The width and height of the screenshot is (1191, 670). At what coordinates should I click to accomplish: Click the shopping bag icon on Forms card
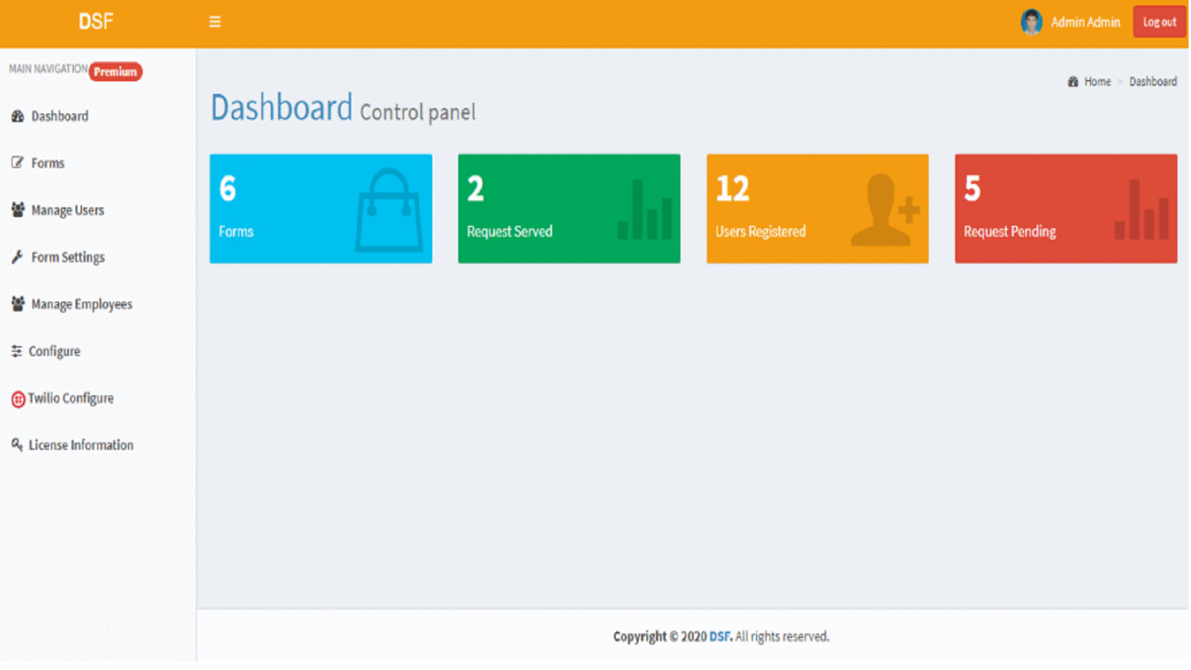tap(389, 210)
